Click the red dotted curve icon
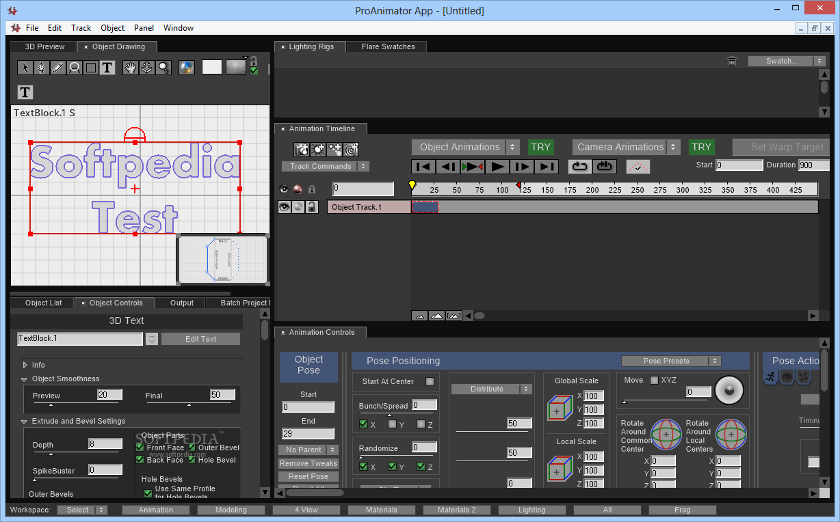The image size is (840, 522). (x=638, y=167)
